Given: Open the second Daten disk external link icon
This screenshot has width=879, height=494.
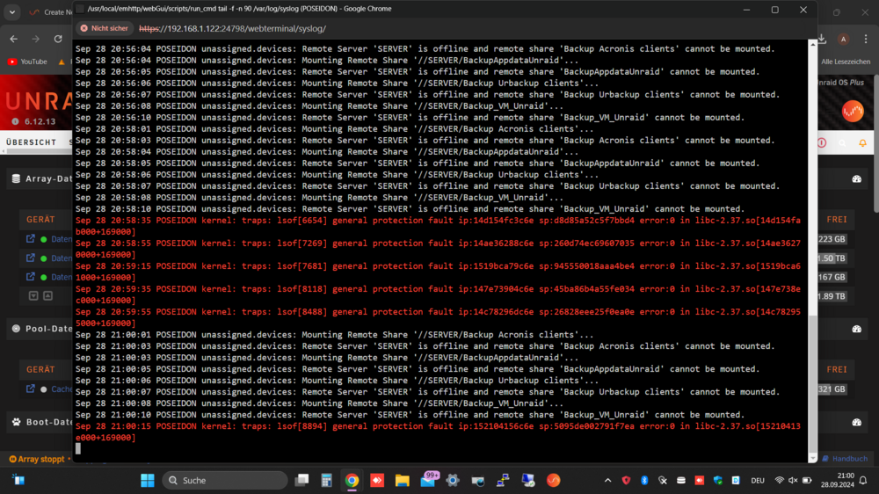Looking at the screenshot, I should [x=30, y=258].
